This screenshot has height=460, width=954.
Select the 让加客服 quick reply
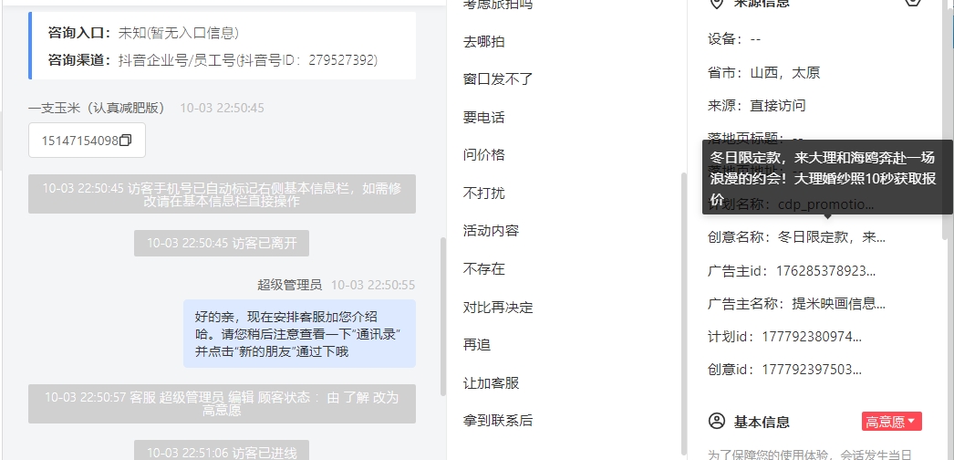tap(491, 383)
